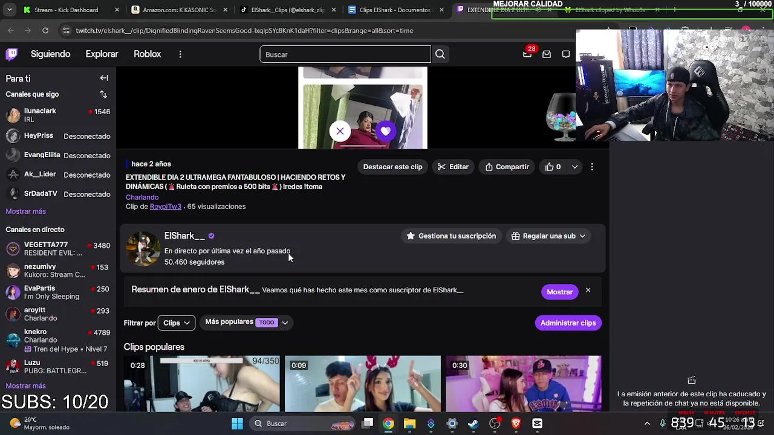774x435 pixels.
Task: Expand live channels with lower Mostrar más
Action: coord(25,385)
